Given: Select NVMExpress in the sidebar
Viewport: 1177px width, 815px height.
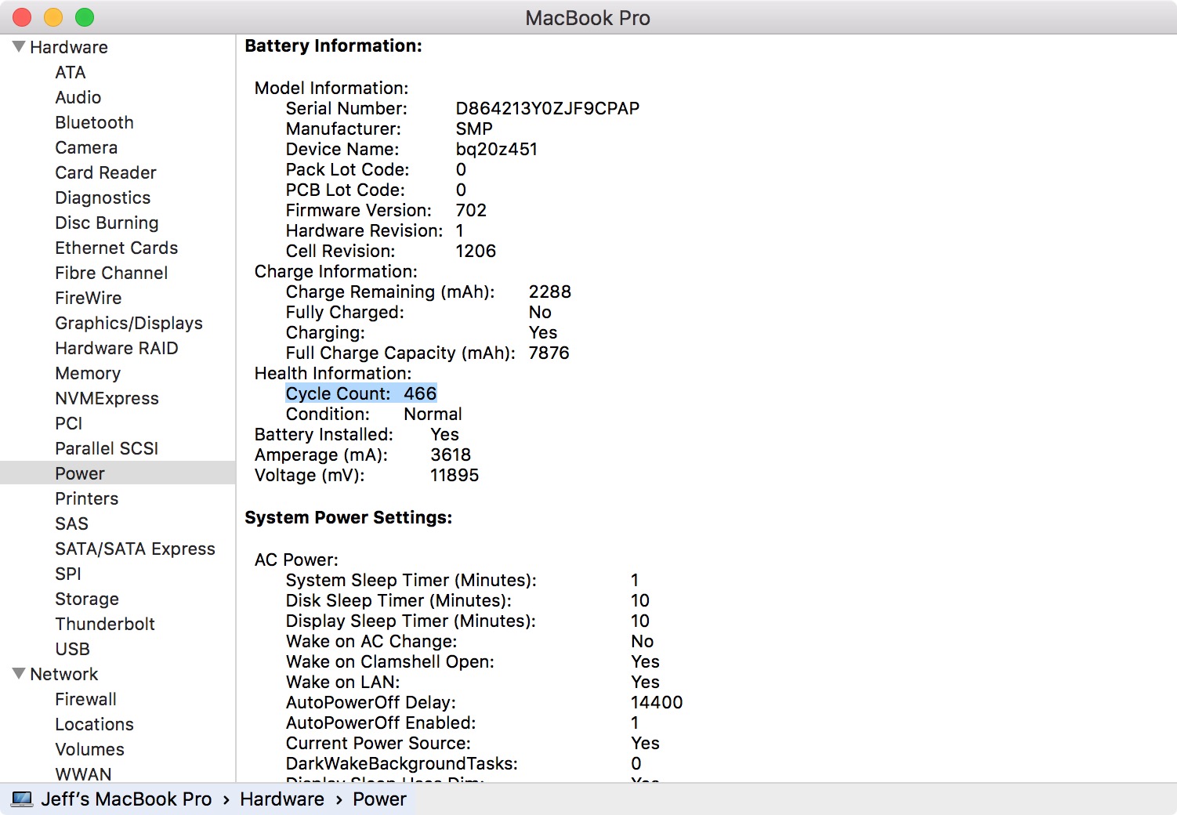Looking at the screenshot, I should point(107,398).
